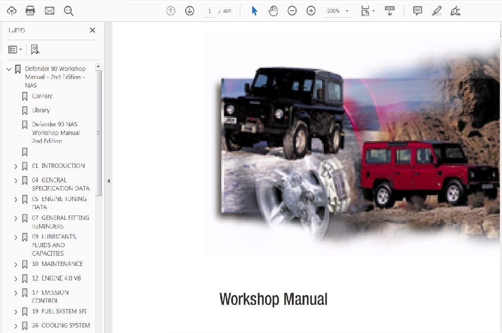
Task: Go to previous page arrow
Action: (x=171, y=11)
